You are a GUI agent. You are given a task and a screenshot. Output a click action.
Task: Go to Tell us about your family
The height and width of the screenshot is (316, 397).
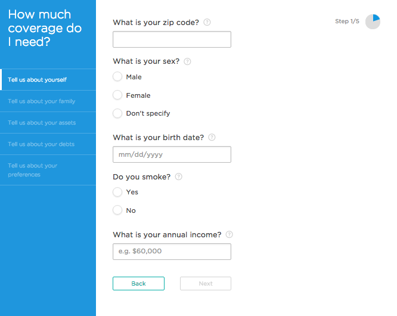pos(42,101)
